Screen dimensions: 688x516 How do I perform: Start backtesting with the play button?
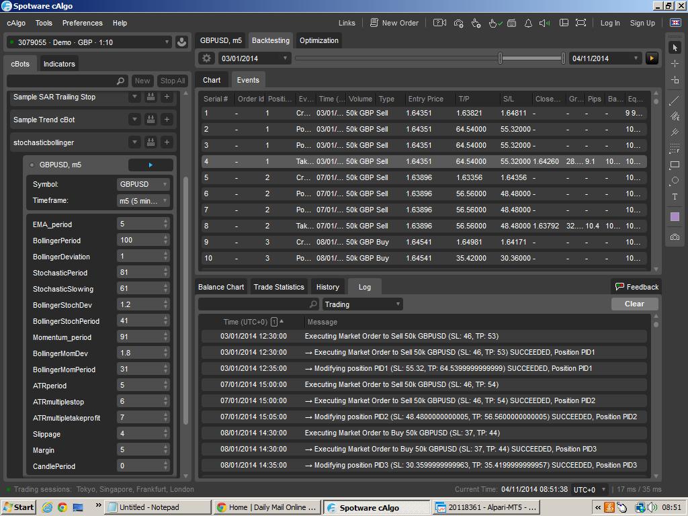click(652, 58)
